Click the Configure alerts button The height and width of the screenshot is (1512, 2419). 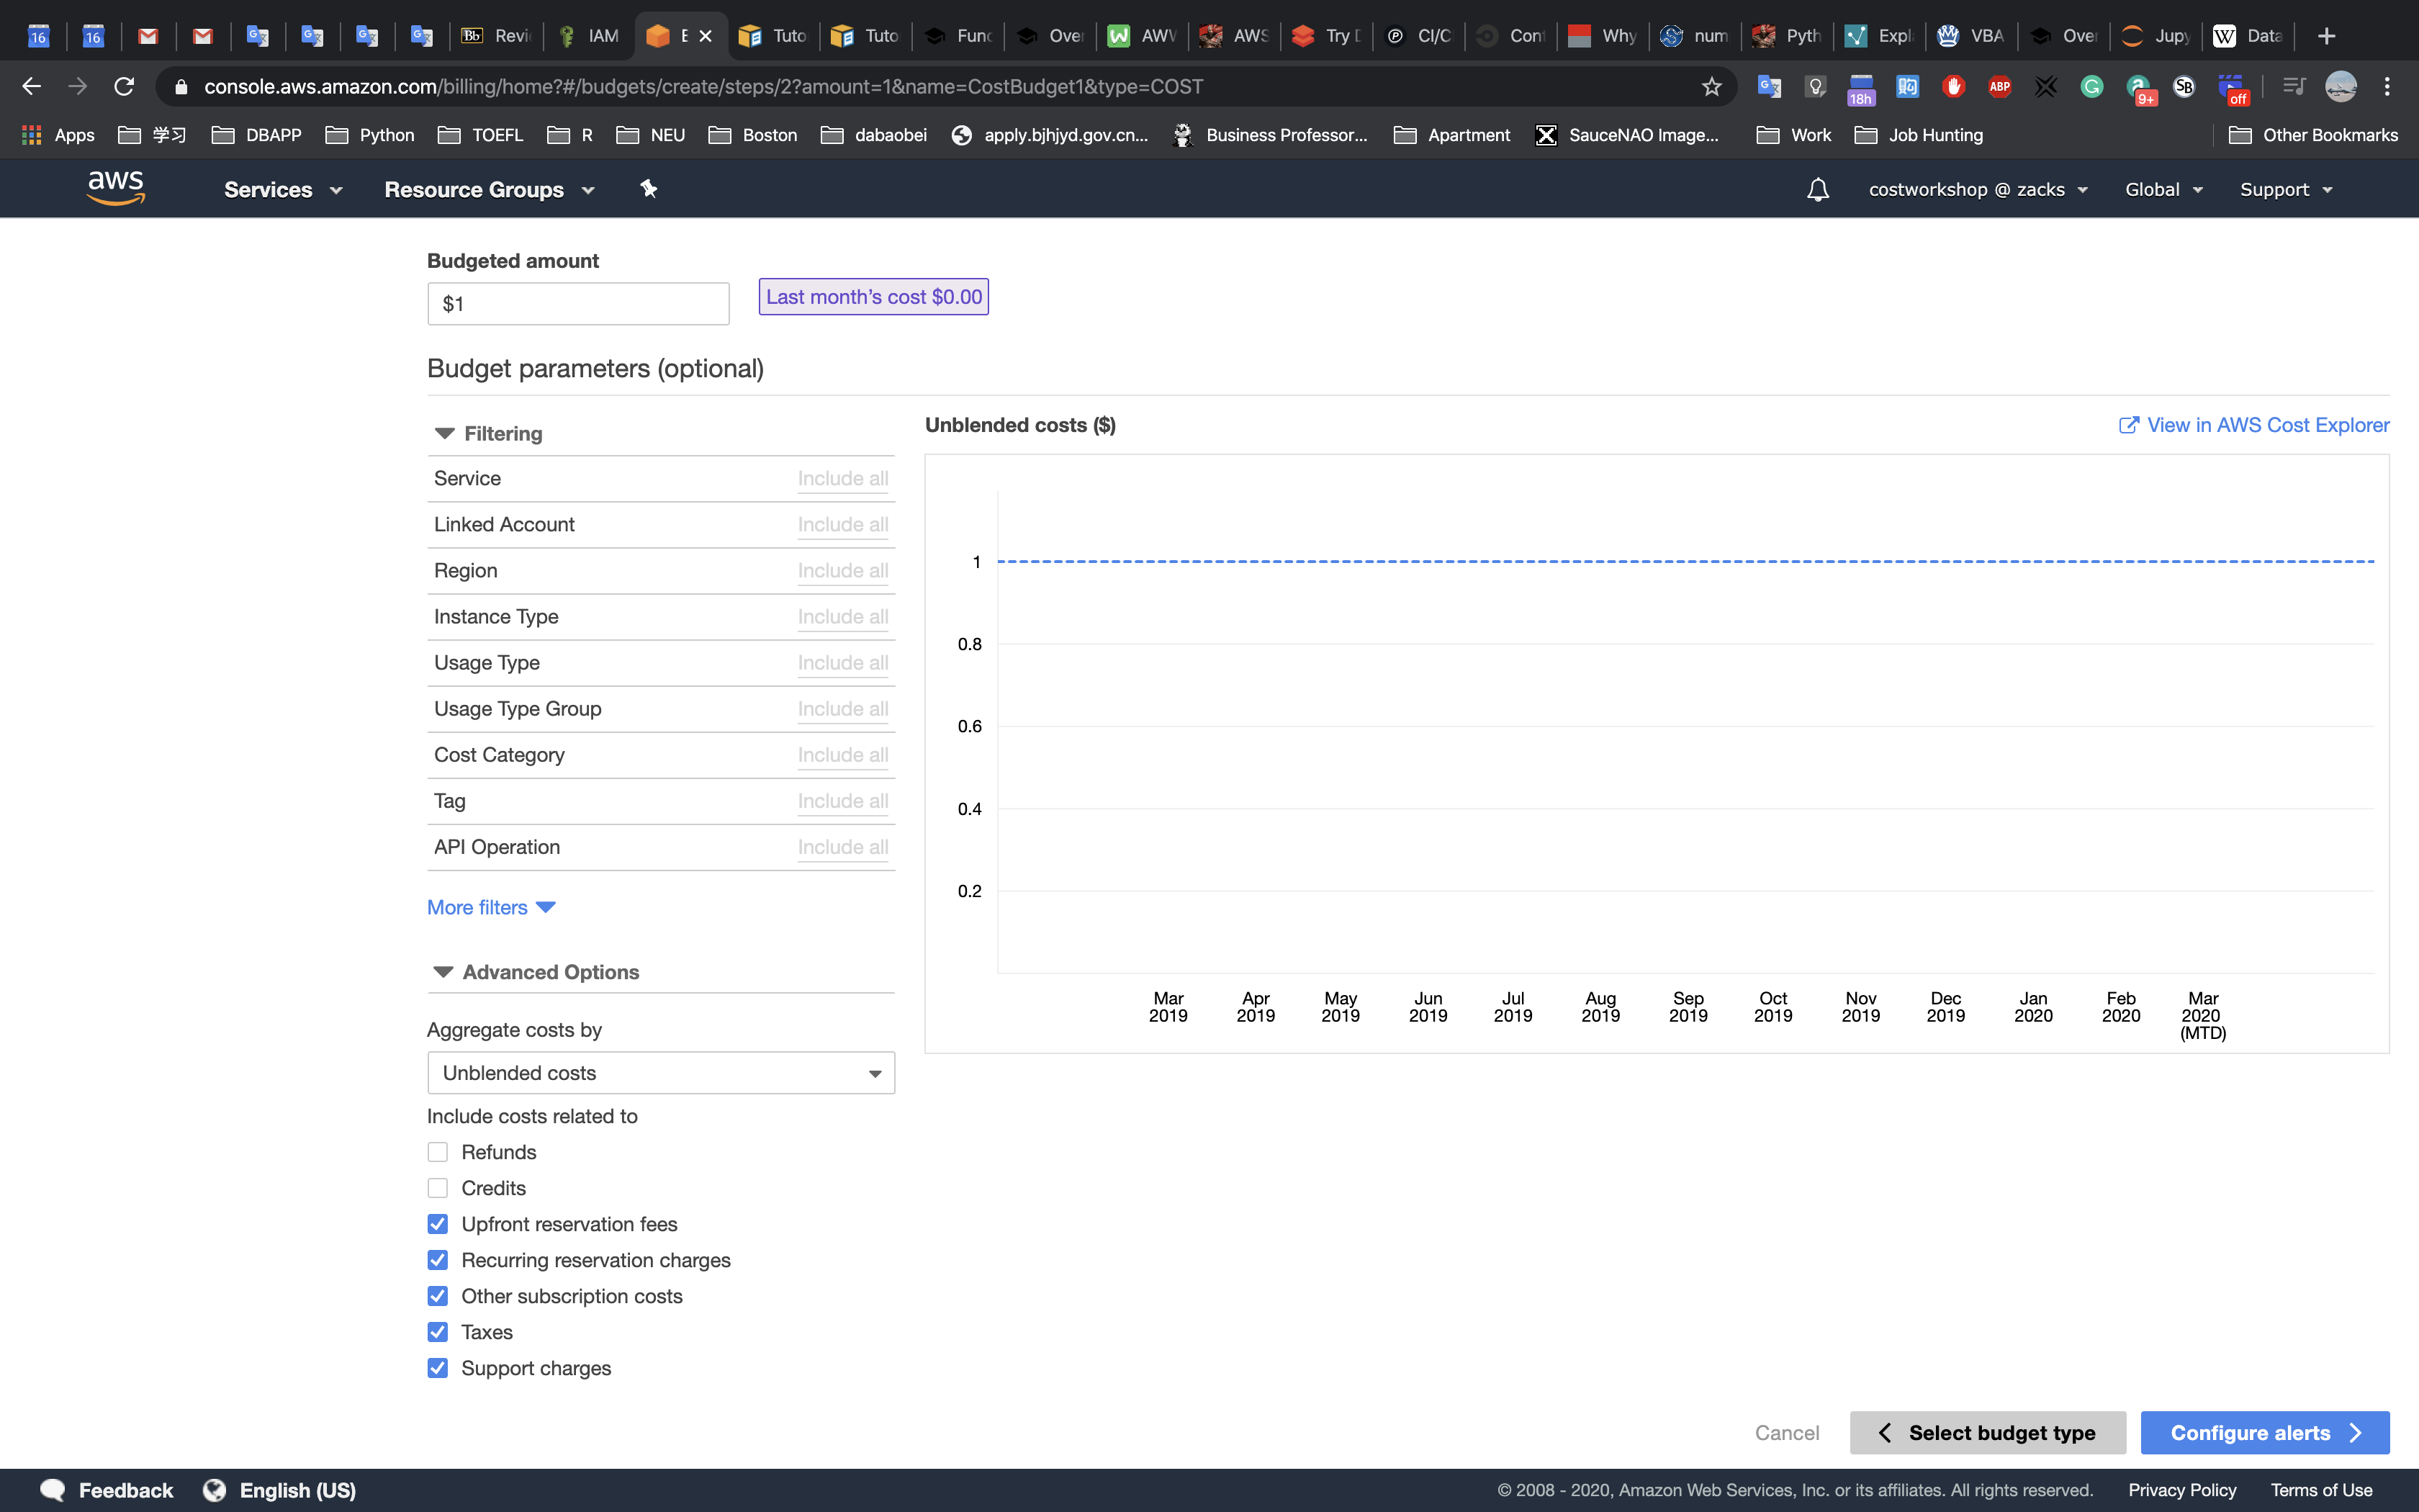[x=2264, y=1433]
